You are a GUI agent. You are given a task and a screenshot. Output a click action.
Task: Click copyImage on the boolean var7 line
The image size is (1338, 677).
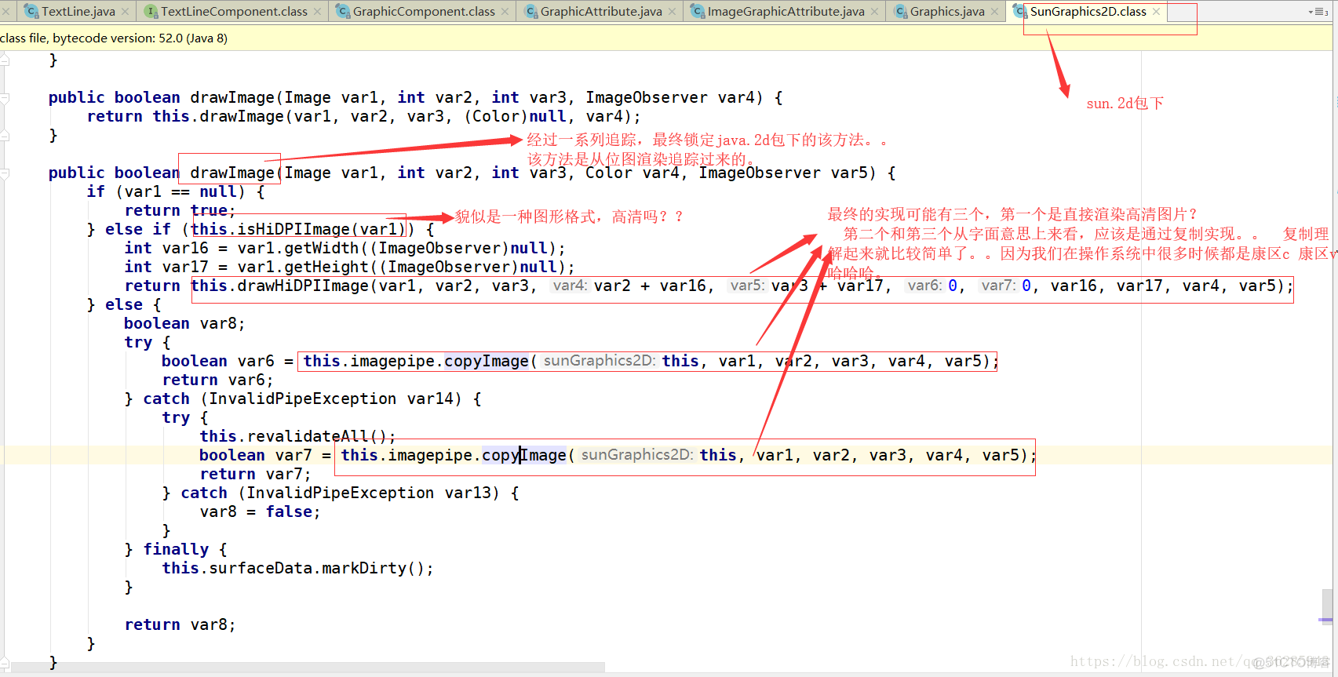[524, 455]
